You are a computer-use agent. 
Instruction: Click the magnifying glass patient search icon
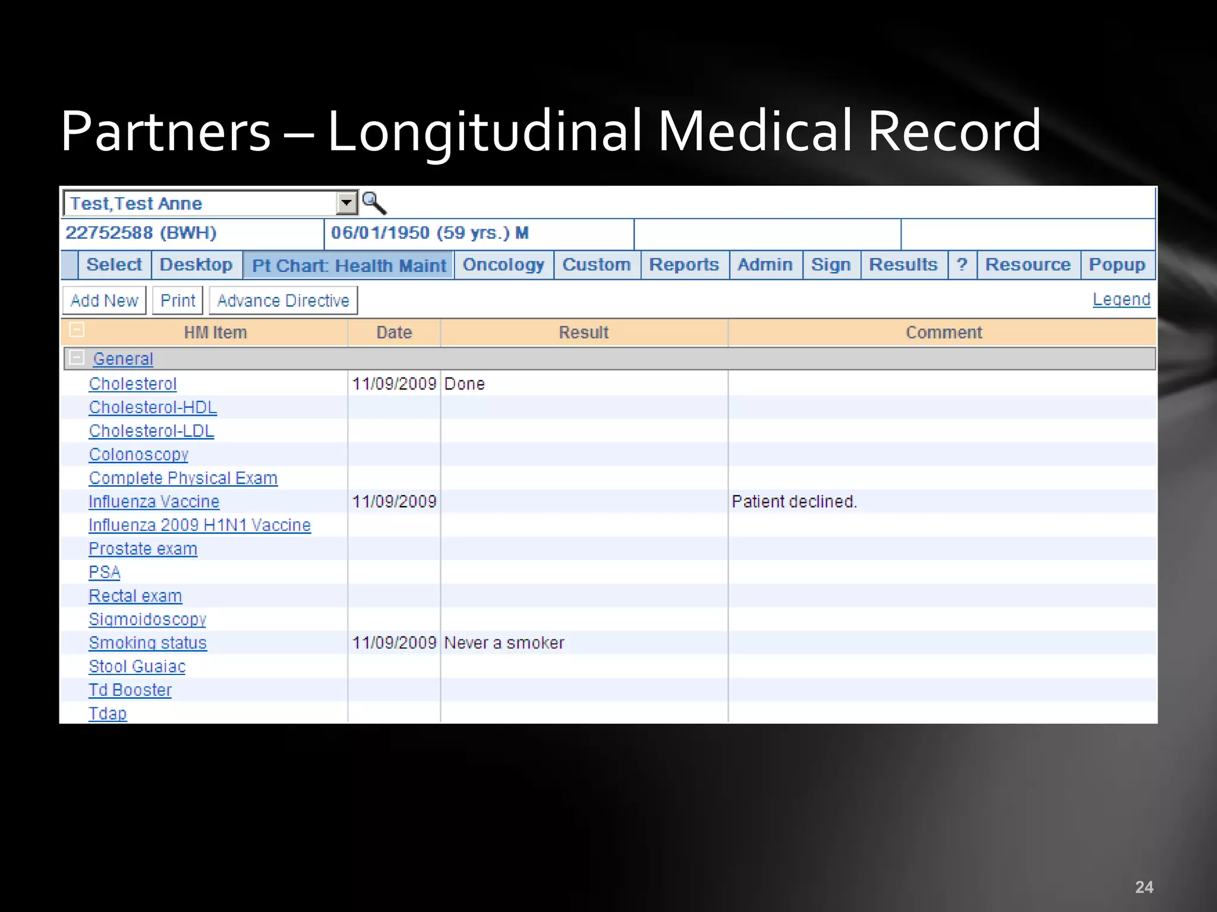[x=374, y=203]
